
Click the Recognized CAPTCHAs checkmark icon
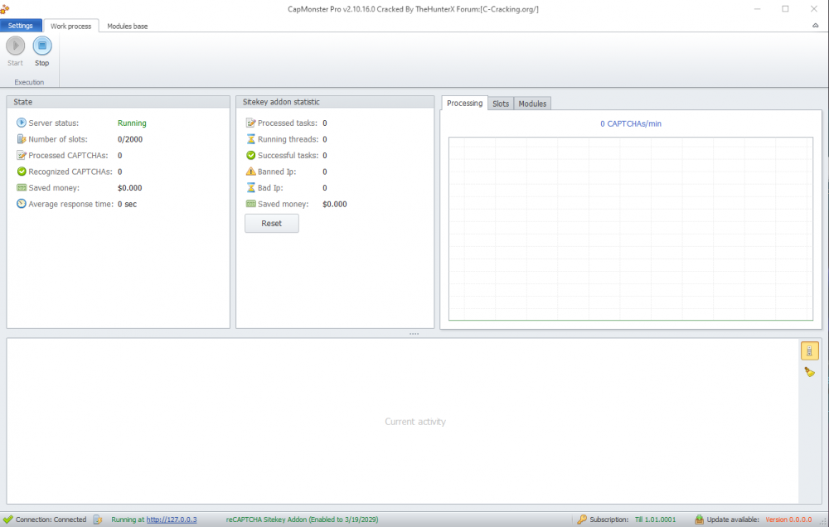22,172
